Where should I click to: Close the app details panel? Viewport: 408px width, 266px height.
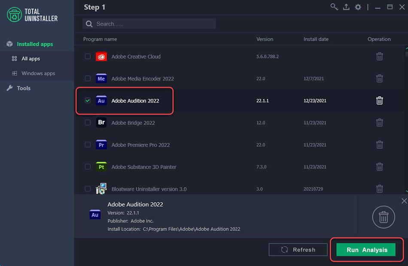404,201
